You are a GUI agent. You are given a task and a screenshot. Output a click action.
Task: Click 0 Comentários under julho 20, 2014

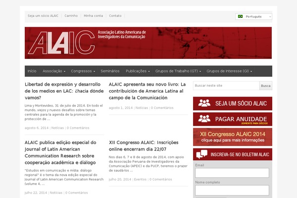(160, 179)
